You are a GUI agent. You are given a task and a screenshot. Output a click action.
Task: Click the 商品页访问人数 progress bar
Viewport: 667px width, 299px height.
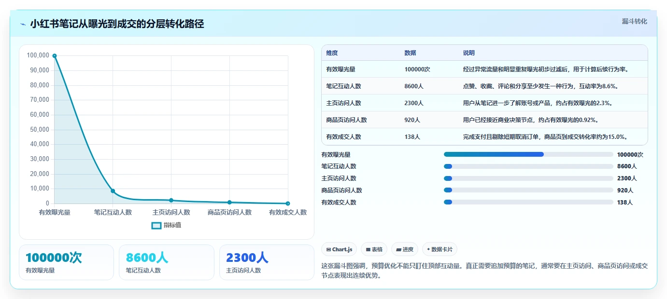(x=528, y=190)
